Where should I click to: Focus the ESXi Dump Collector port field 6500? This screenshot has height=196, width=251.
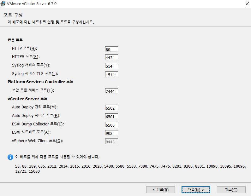point(111,124)
